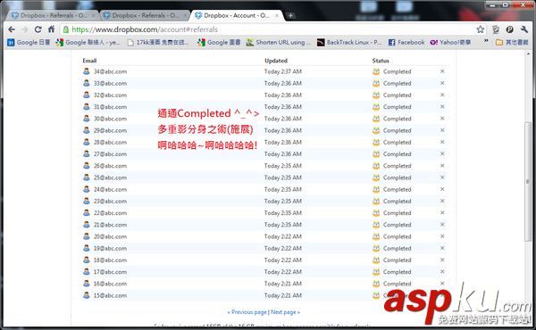The width and height of the screenshot is (536, 330).
Task: Select the 24@abc.com email text
Action: [110, 189]
